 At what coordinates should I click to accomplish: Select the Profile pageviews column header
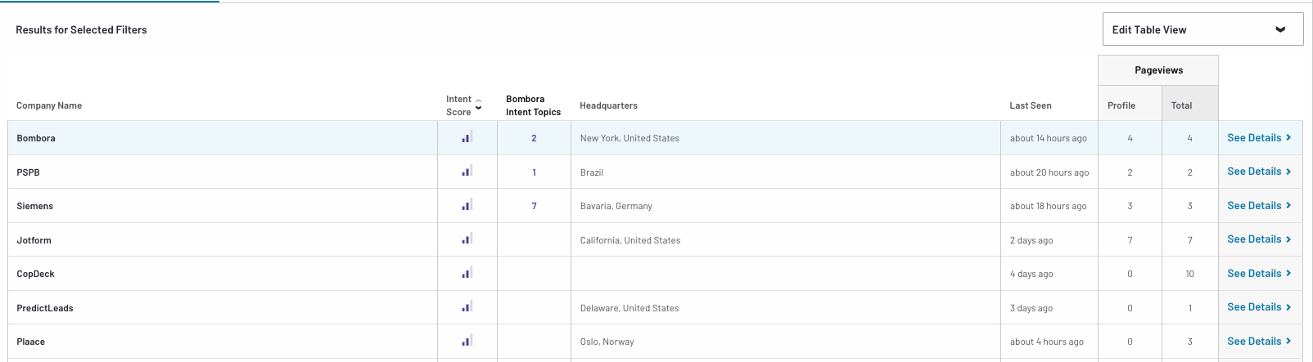tap(1121, 105)
